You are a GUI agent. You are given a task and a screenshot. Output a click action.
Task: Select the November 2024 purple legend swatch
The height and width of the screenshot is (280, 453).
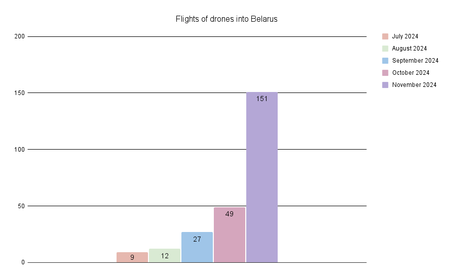[x=385, y=85]
